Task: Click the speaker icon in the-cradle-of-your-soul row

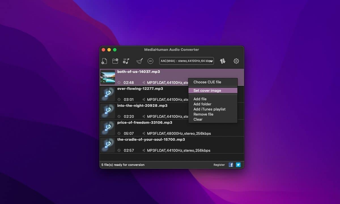Action: [144, 150]
